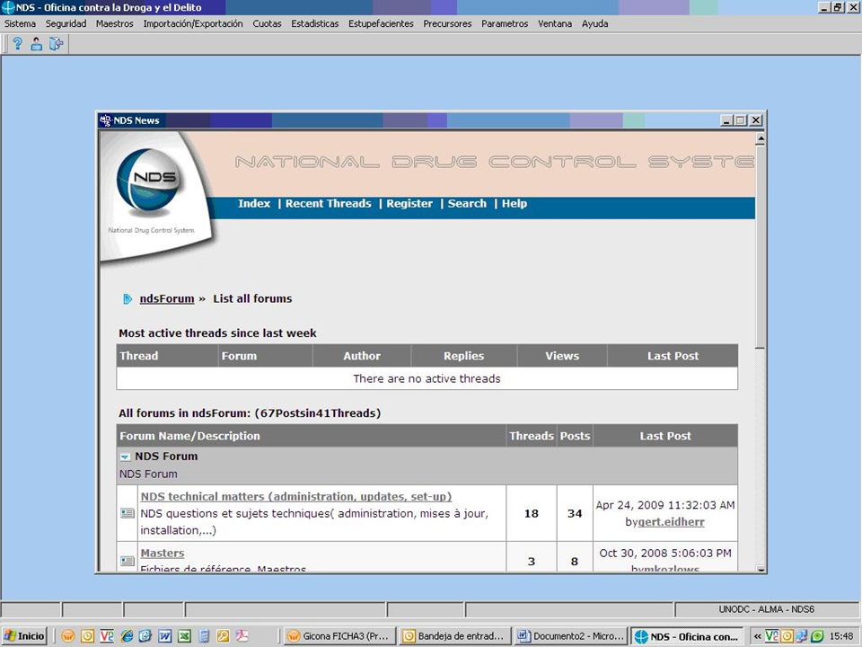
Task: Open Recent Threads link
Action: tap(329, 204)
